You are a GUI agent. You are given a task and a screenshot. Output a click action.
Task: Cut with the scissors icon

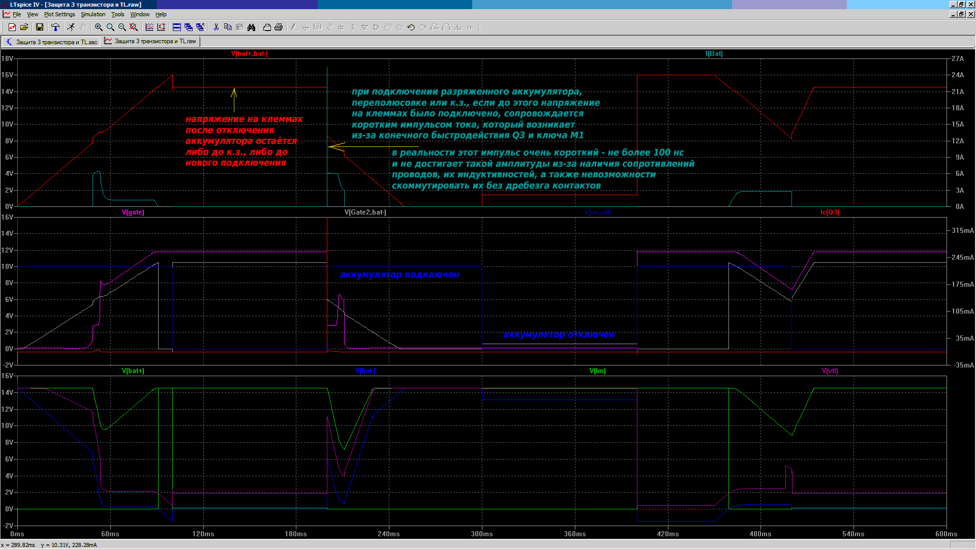216,27
